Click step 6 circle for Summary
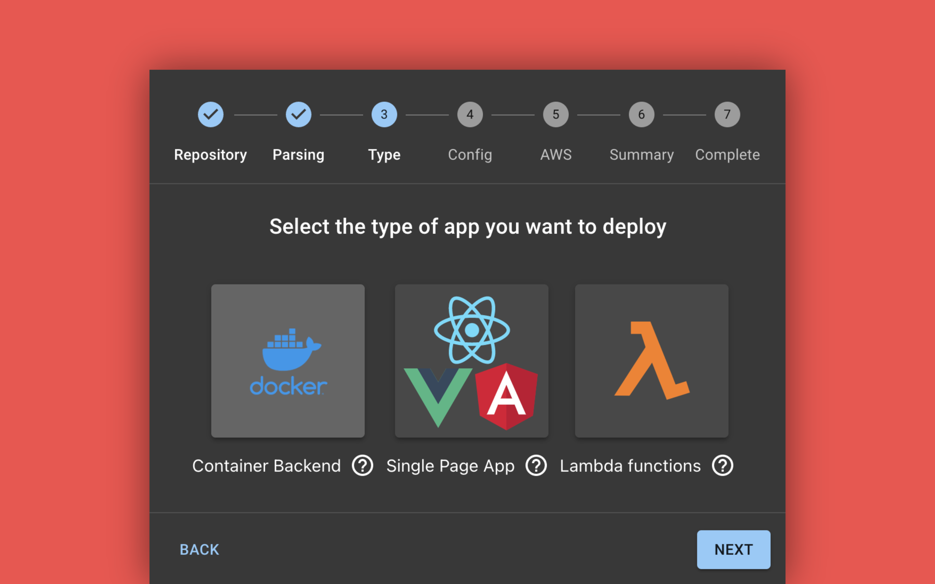Viewport: 935px width, 584px height. coord(642,114)
